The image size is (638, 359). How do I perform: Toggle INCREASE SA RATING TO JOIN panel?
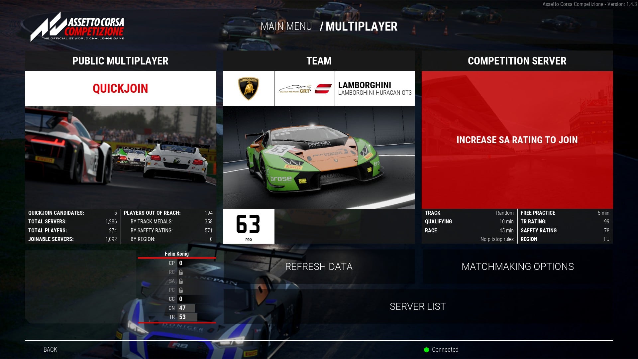517,139
